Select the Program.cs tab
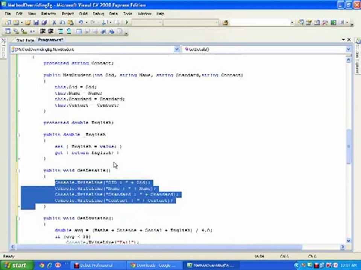 click(x=50, y=40)
